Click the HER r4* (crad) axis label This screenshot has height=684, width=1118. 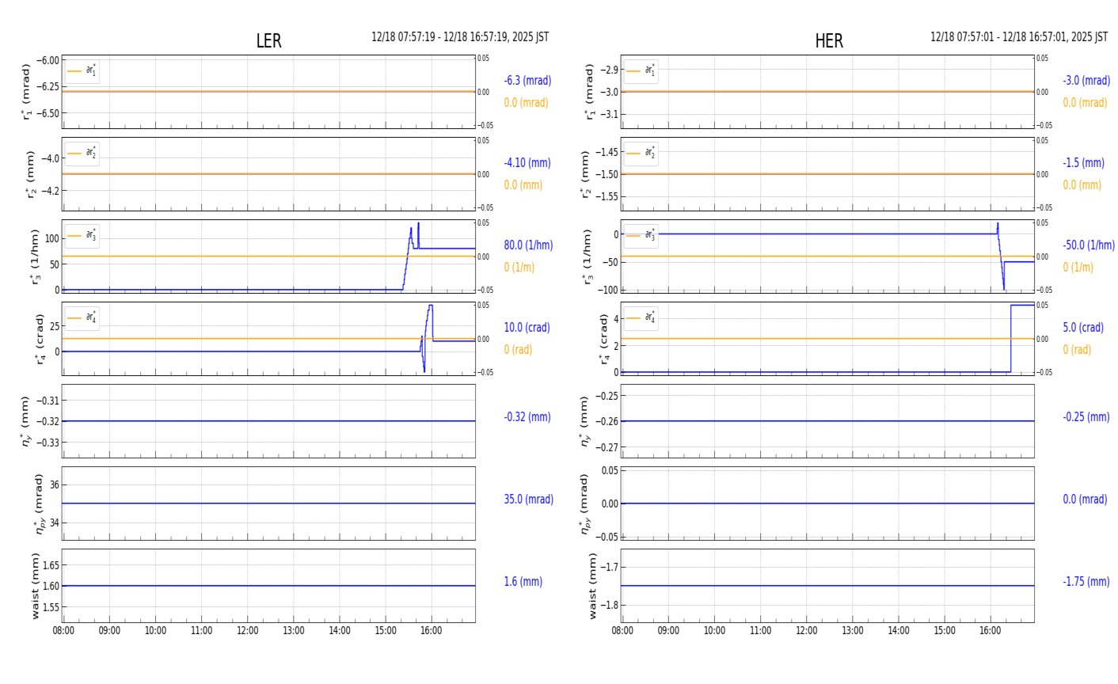pyautogui.click(x=604, y=339)
